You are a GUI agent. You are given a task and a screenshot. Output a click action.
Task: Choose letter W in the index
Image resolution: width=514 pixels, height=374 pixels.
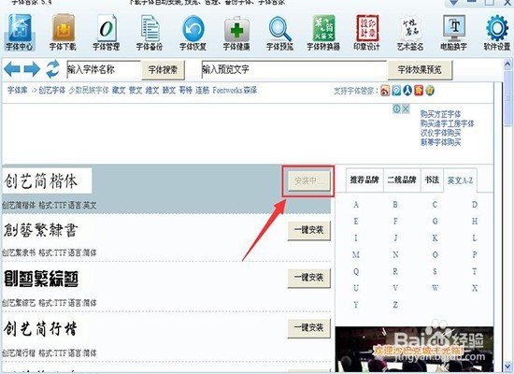pyautogui.click(x=435, y=288)
